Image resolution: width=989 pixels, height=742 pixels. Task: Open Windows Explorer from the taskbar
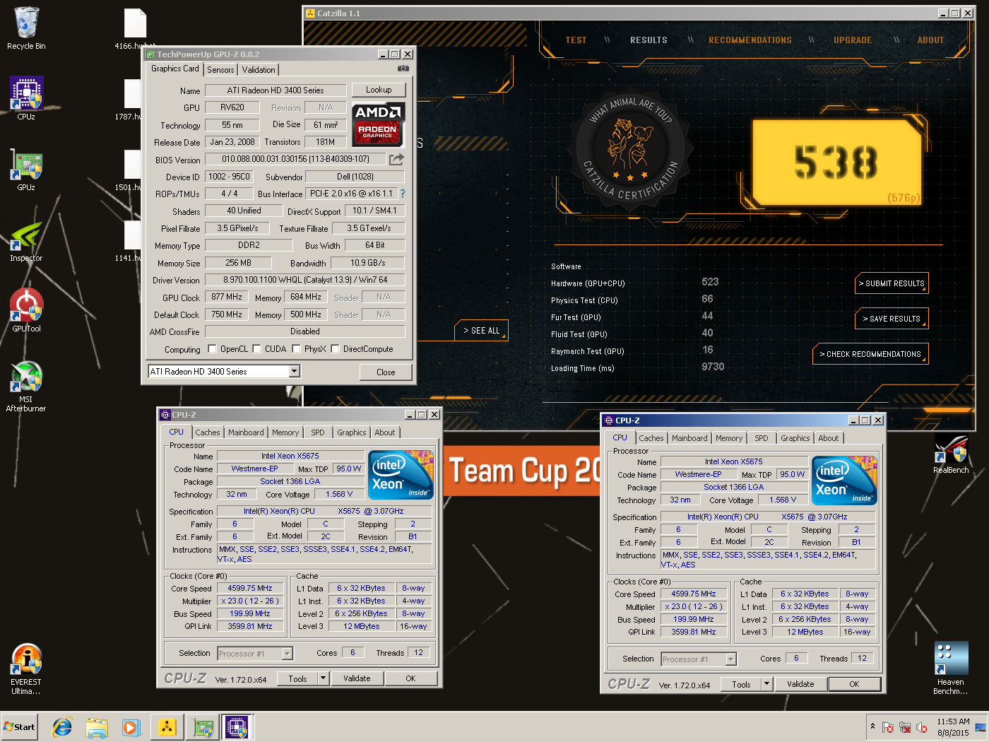point(97,726)
